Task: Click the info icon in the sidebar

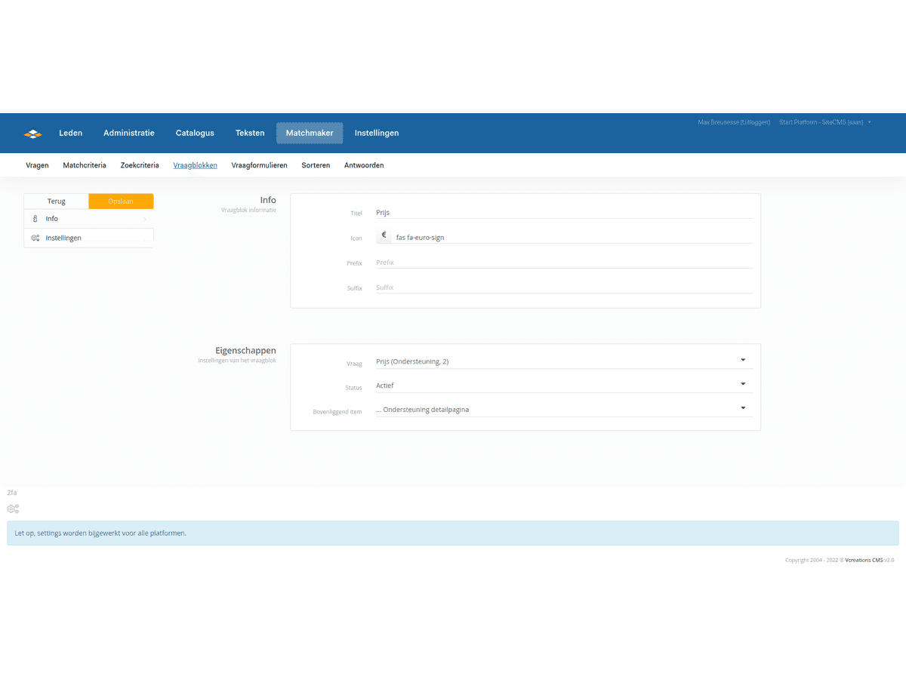Action: coord(35,219)
